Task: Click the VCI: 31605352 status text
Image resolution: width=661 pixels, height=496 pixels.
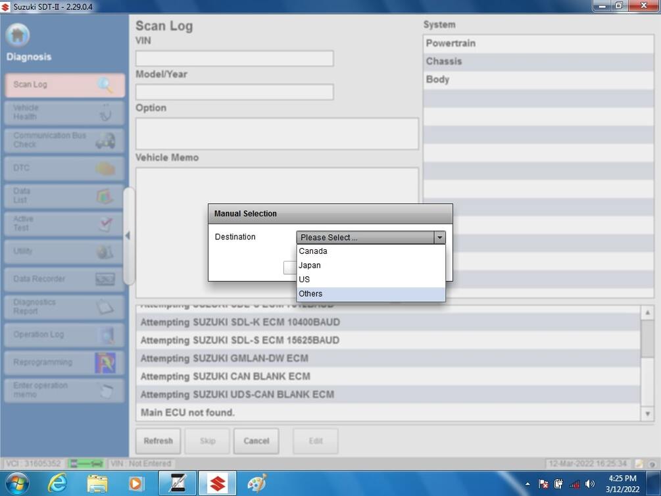Action: [34, 464]
